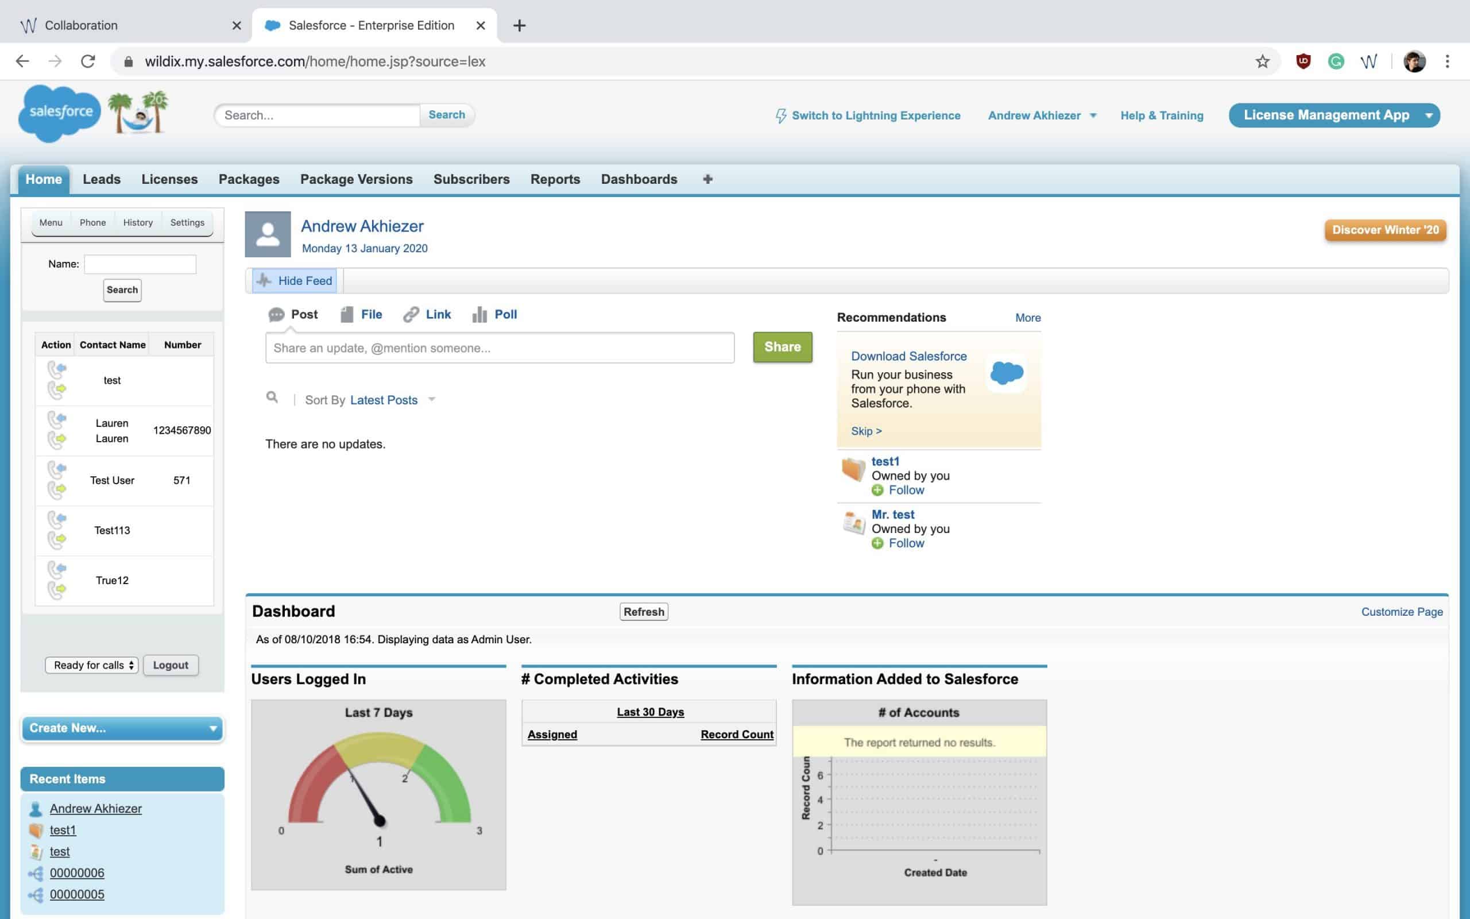Switch to the History phone tab

138,222
